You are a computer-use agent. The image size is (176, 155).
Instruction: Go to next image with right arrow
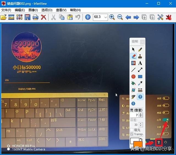coord(136,17)
